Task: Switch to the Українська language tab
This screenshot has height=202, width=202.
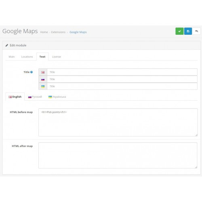Action: pos(57,97)
